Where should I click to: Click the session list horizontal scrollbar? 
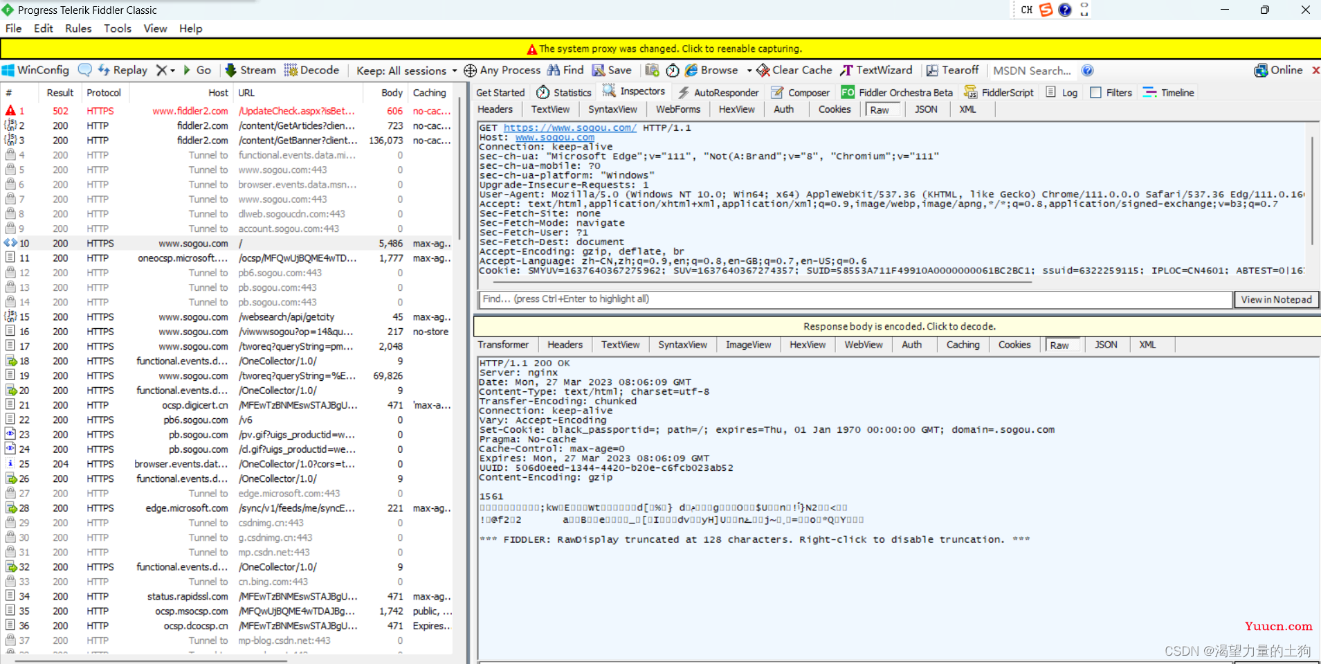tap(150, 661)
